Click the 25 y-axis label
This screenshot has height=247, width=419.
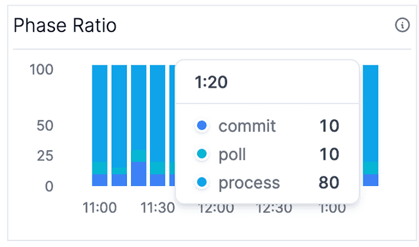tap(45, 155)
